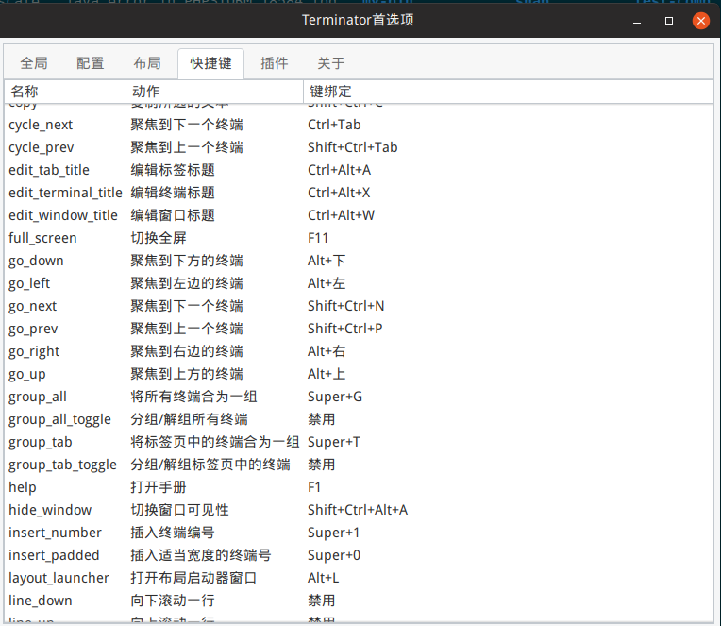Viewport: 721px width, 626px height.
Task: Click the Super+G key binding
Action: pos(335,397)
